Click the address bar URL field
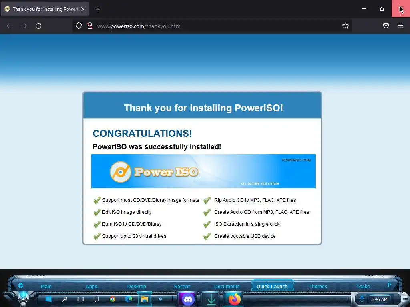This screenshot has width=410, height=307. pos(212,26)
